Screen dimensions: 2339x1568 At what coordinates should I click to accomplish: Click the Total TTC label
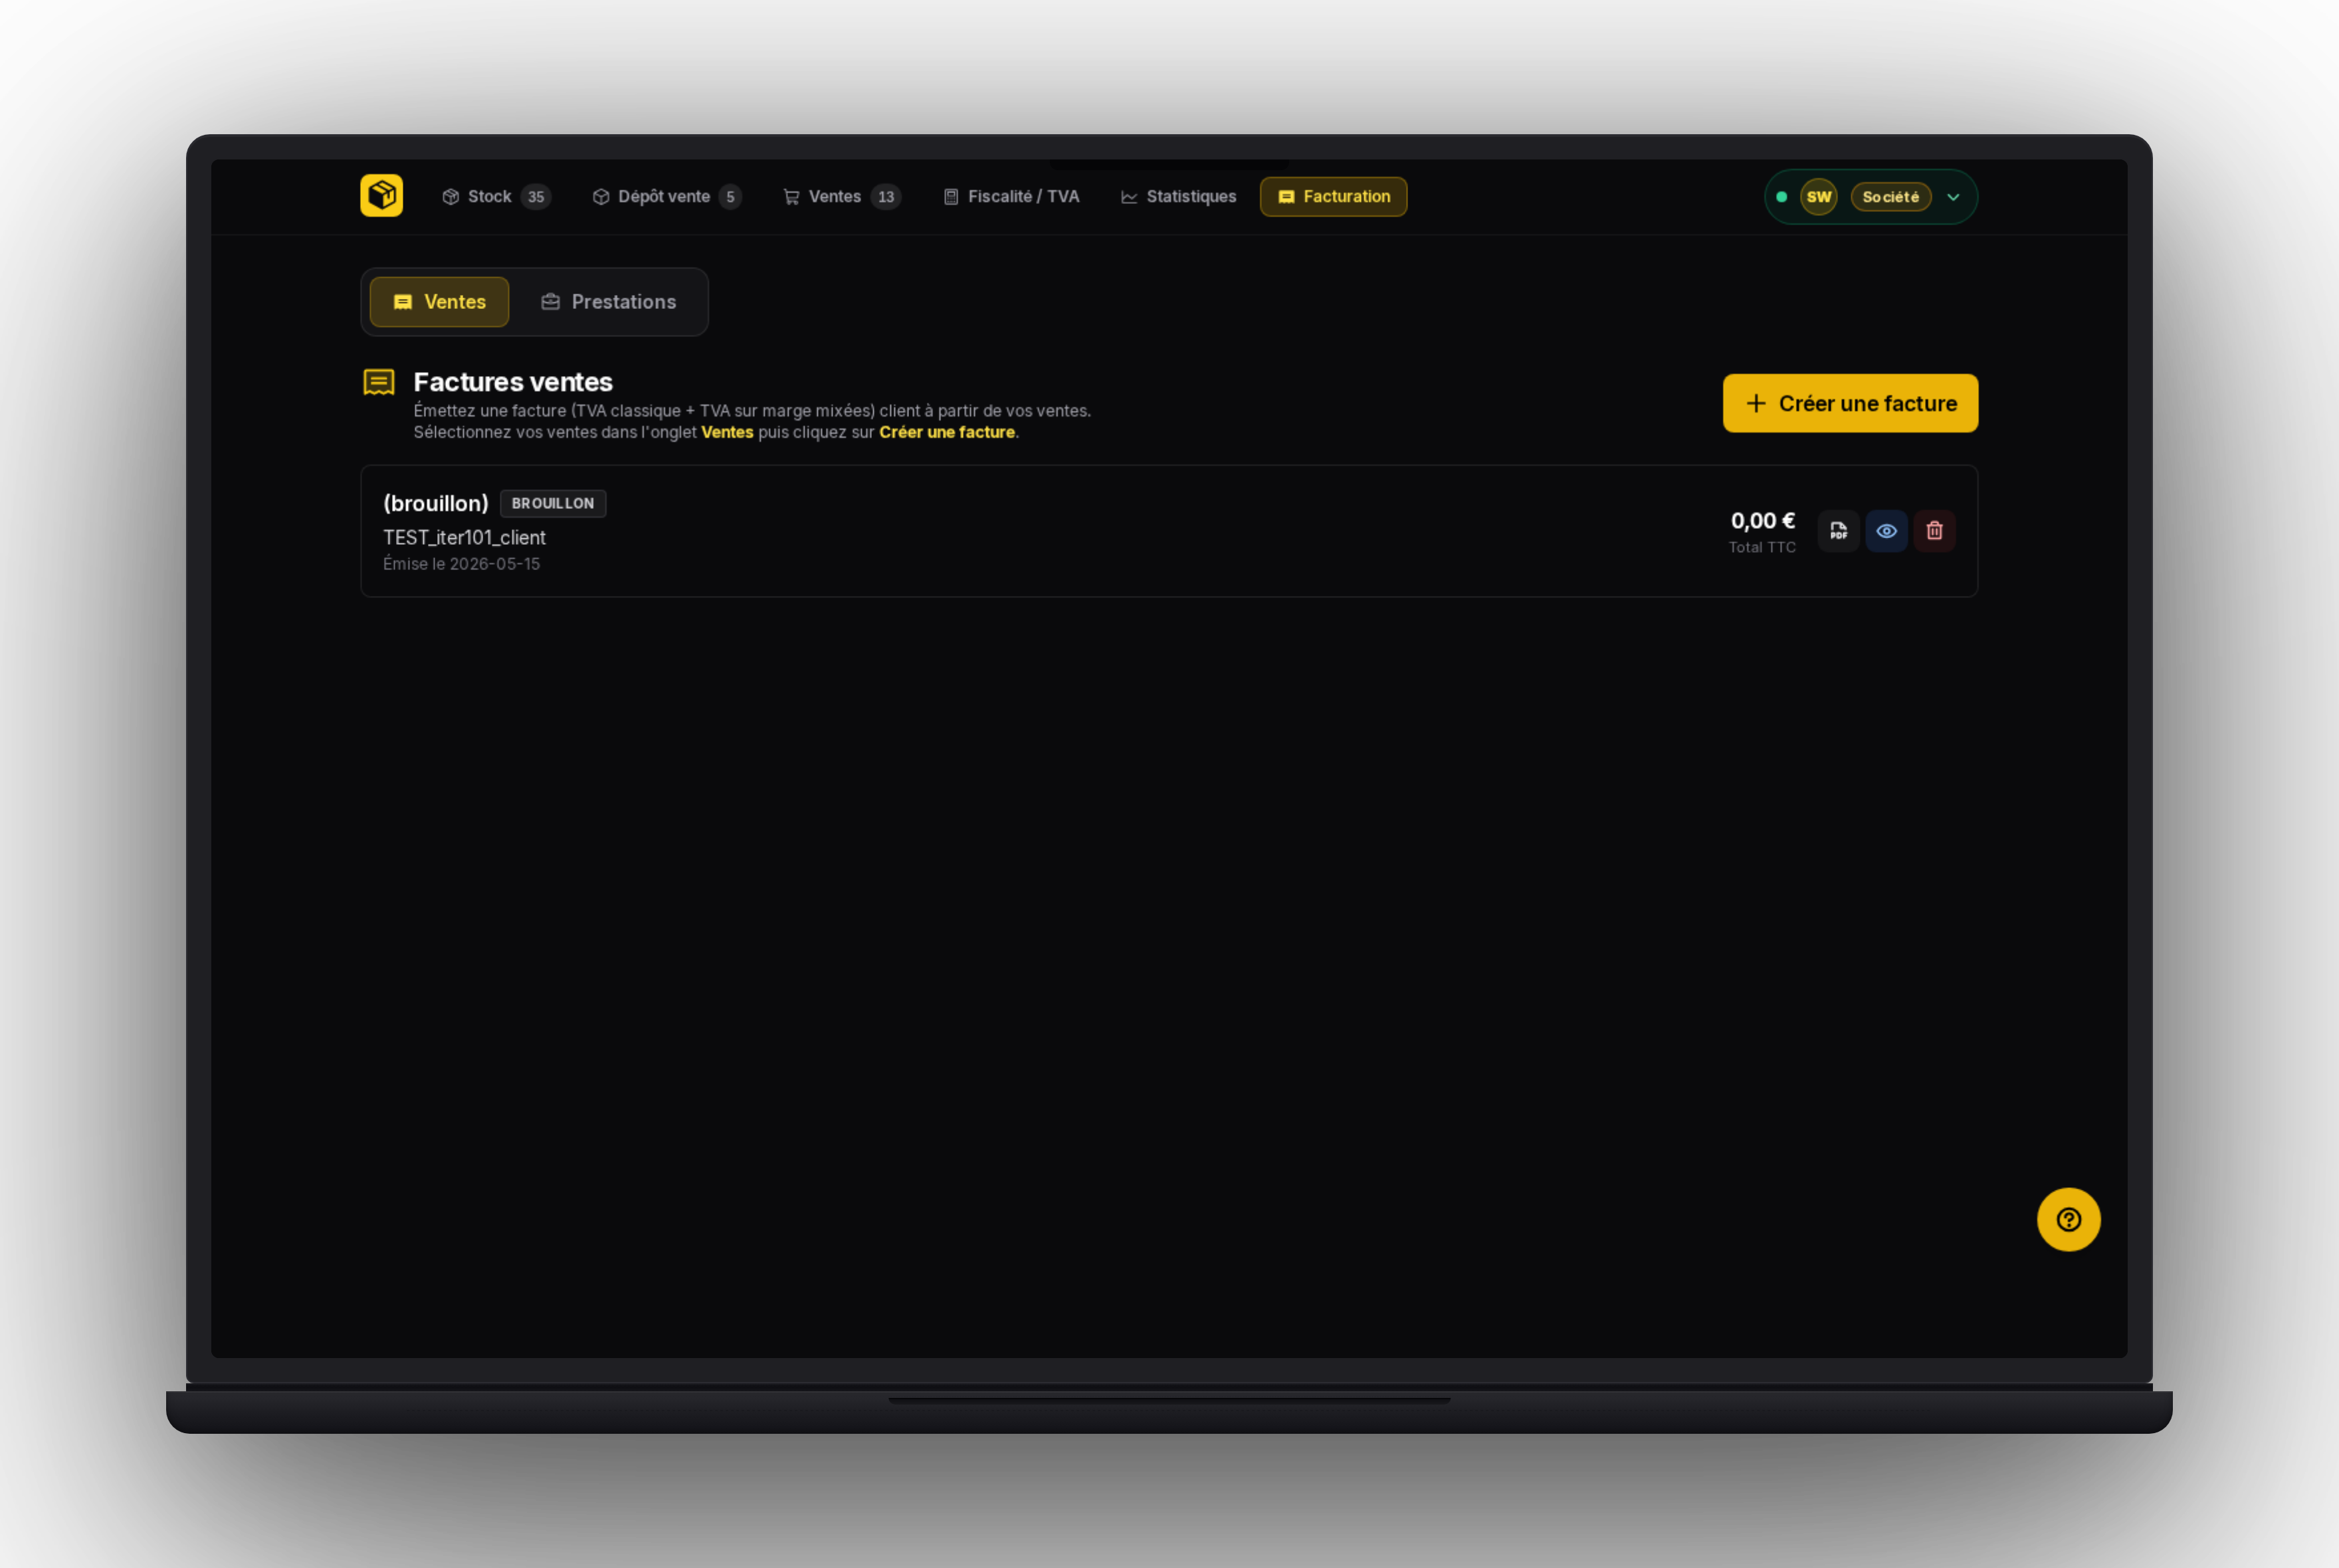pyautogui.click(x=1762, y=547)
